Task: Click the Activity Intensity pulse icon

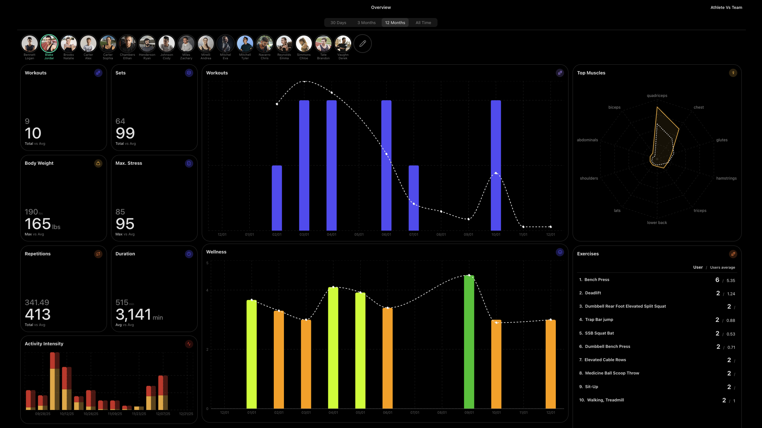Action: (x=189, y=344)
